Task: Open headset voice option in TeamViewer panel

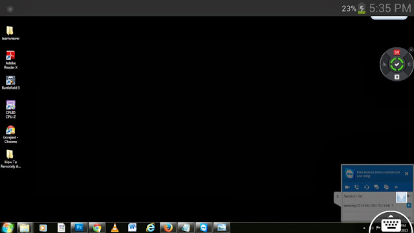Action: (367, 187)
